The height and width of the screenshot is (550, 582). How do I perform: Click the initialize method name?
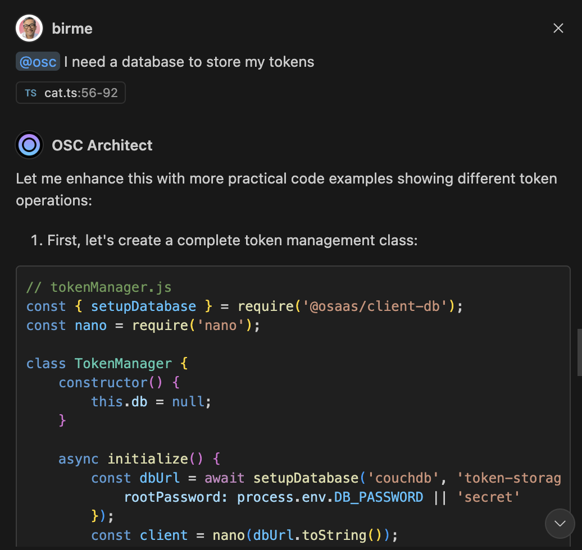pyautogui.click(x=148, y=459)
